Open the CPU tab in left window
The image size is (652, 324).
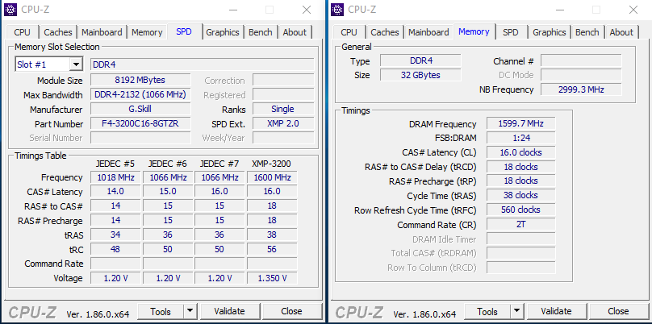pos(22,32)
